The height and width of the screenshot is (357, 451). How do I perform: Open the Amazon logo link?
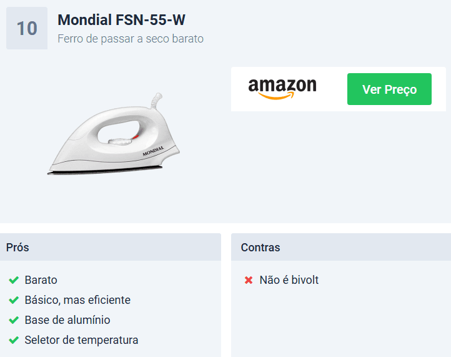click(x=282, y=89)
